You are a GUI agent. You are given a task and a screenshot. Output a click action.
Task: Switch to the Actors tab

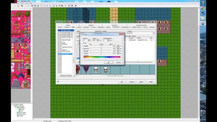click(x=60, y=27)
